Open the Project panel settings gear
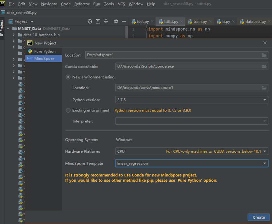272x224 pixels. pos(116,21)
